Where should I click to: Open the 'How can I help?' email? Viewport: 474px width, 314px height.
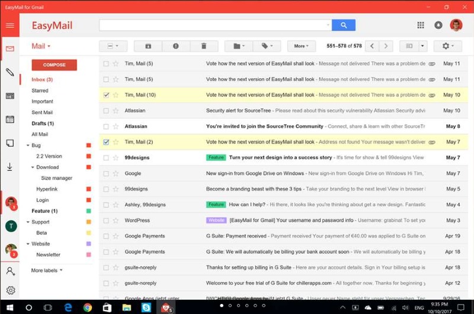[284, 205]
